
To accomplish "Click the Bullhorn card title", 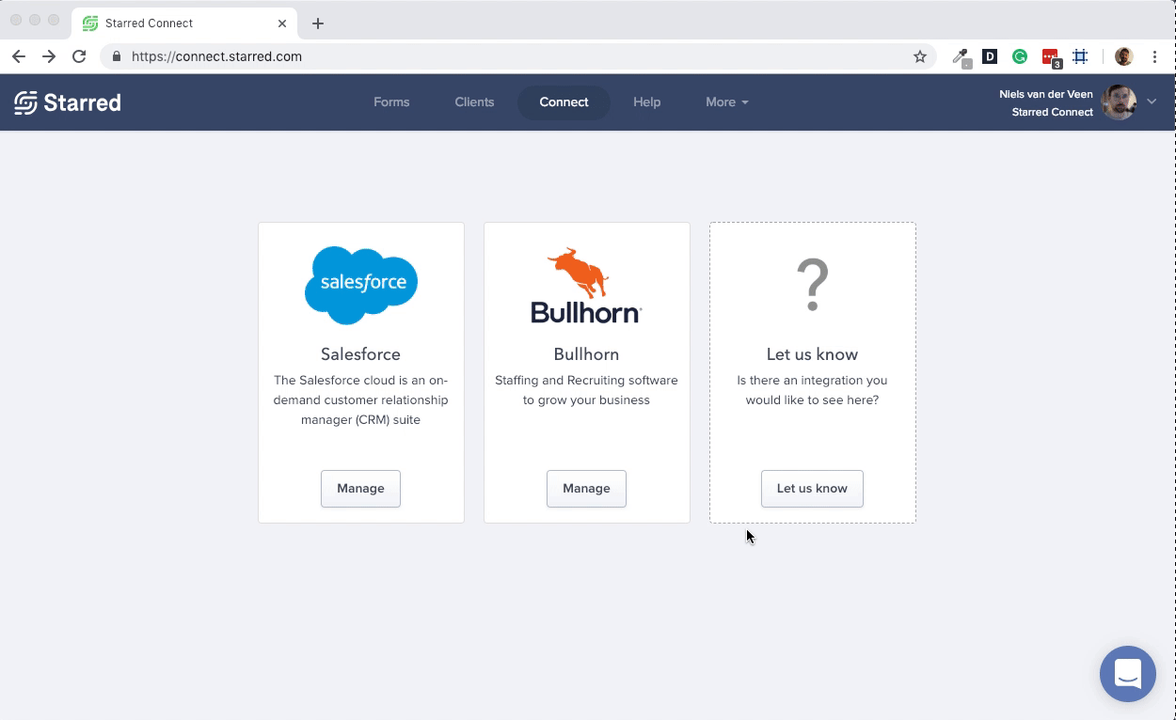I will click(x=586, y=354).
